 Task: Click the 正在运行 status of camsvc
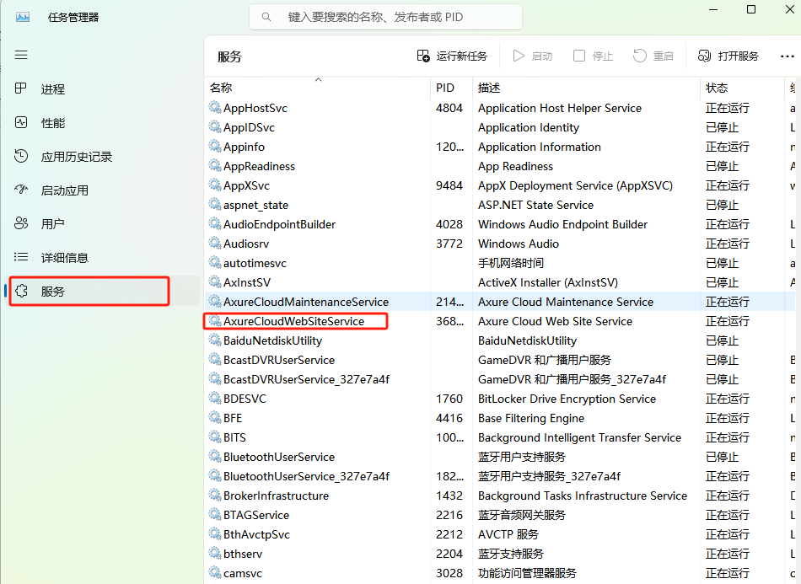(x=728, y=573)
